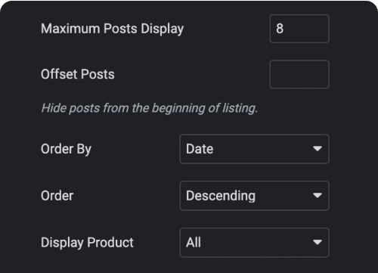Click the value 8 in posts field
The height and width of the screenshot is (273, 378).
[x=280, y=29]
